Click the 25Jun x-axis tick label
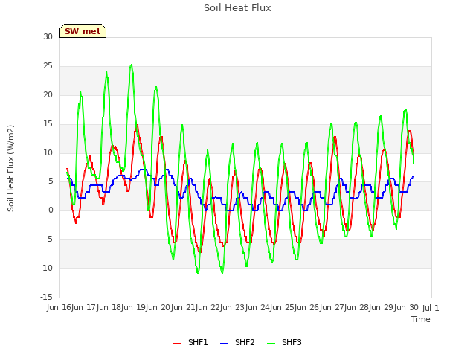The image size is (476, 357). click(295, 307)
